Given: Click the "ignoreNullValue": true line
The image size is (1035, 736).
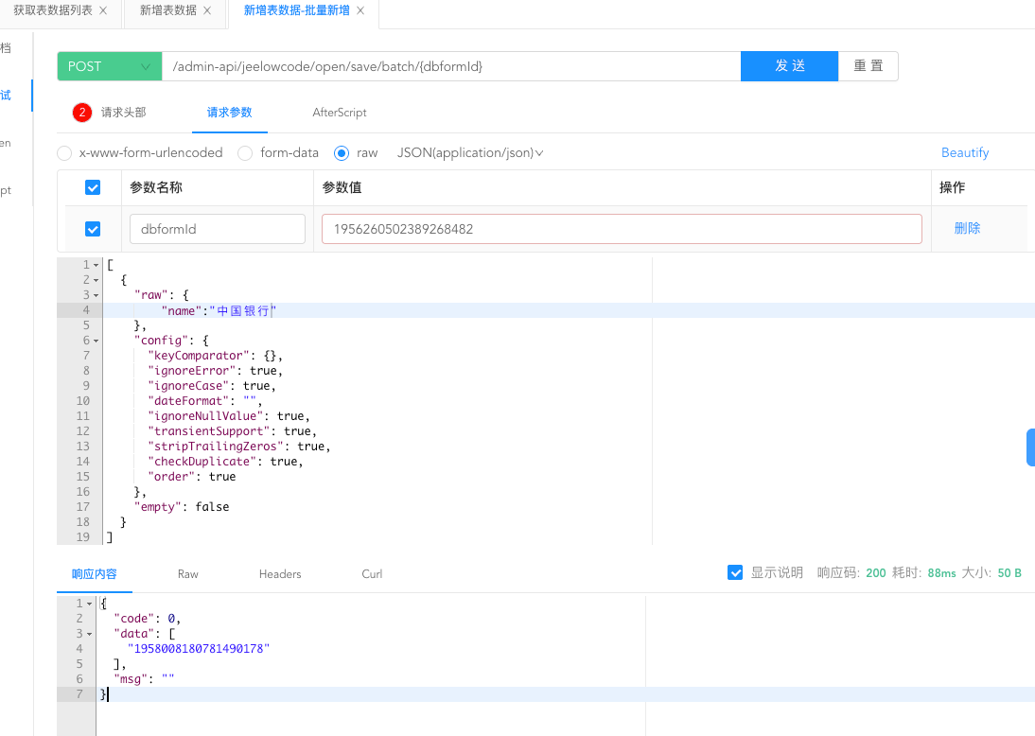Looking at the screenshot, I should click(x=228, y=416).
